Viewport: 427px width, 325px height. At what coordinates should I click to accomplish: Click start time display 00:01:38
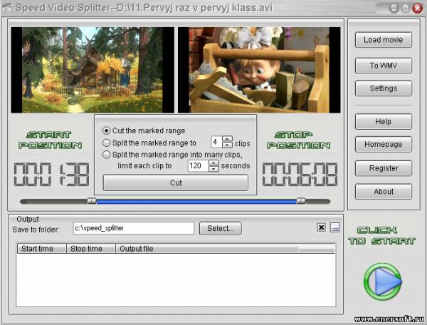click(51, 175)
